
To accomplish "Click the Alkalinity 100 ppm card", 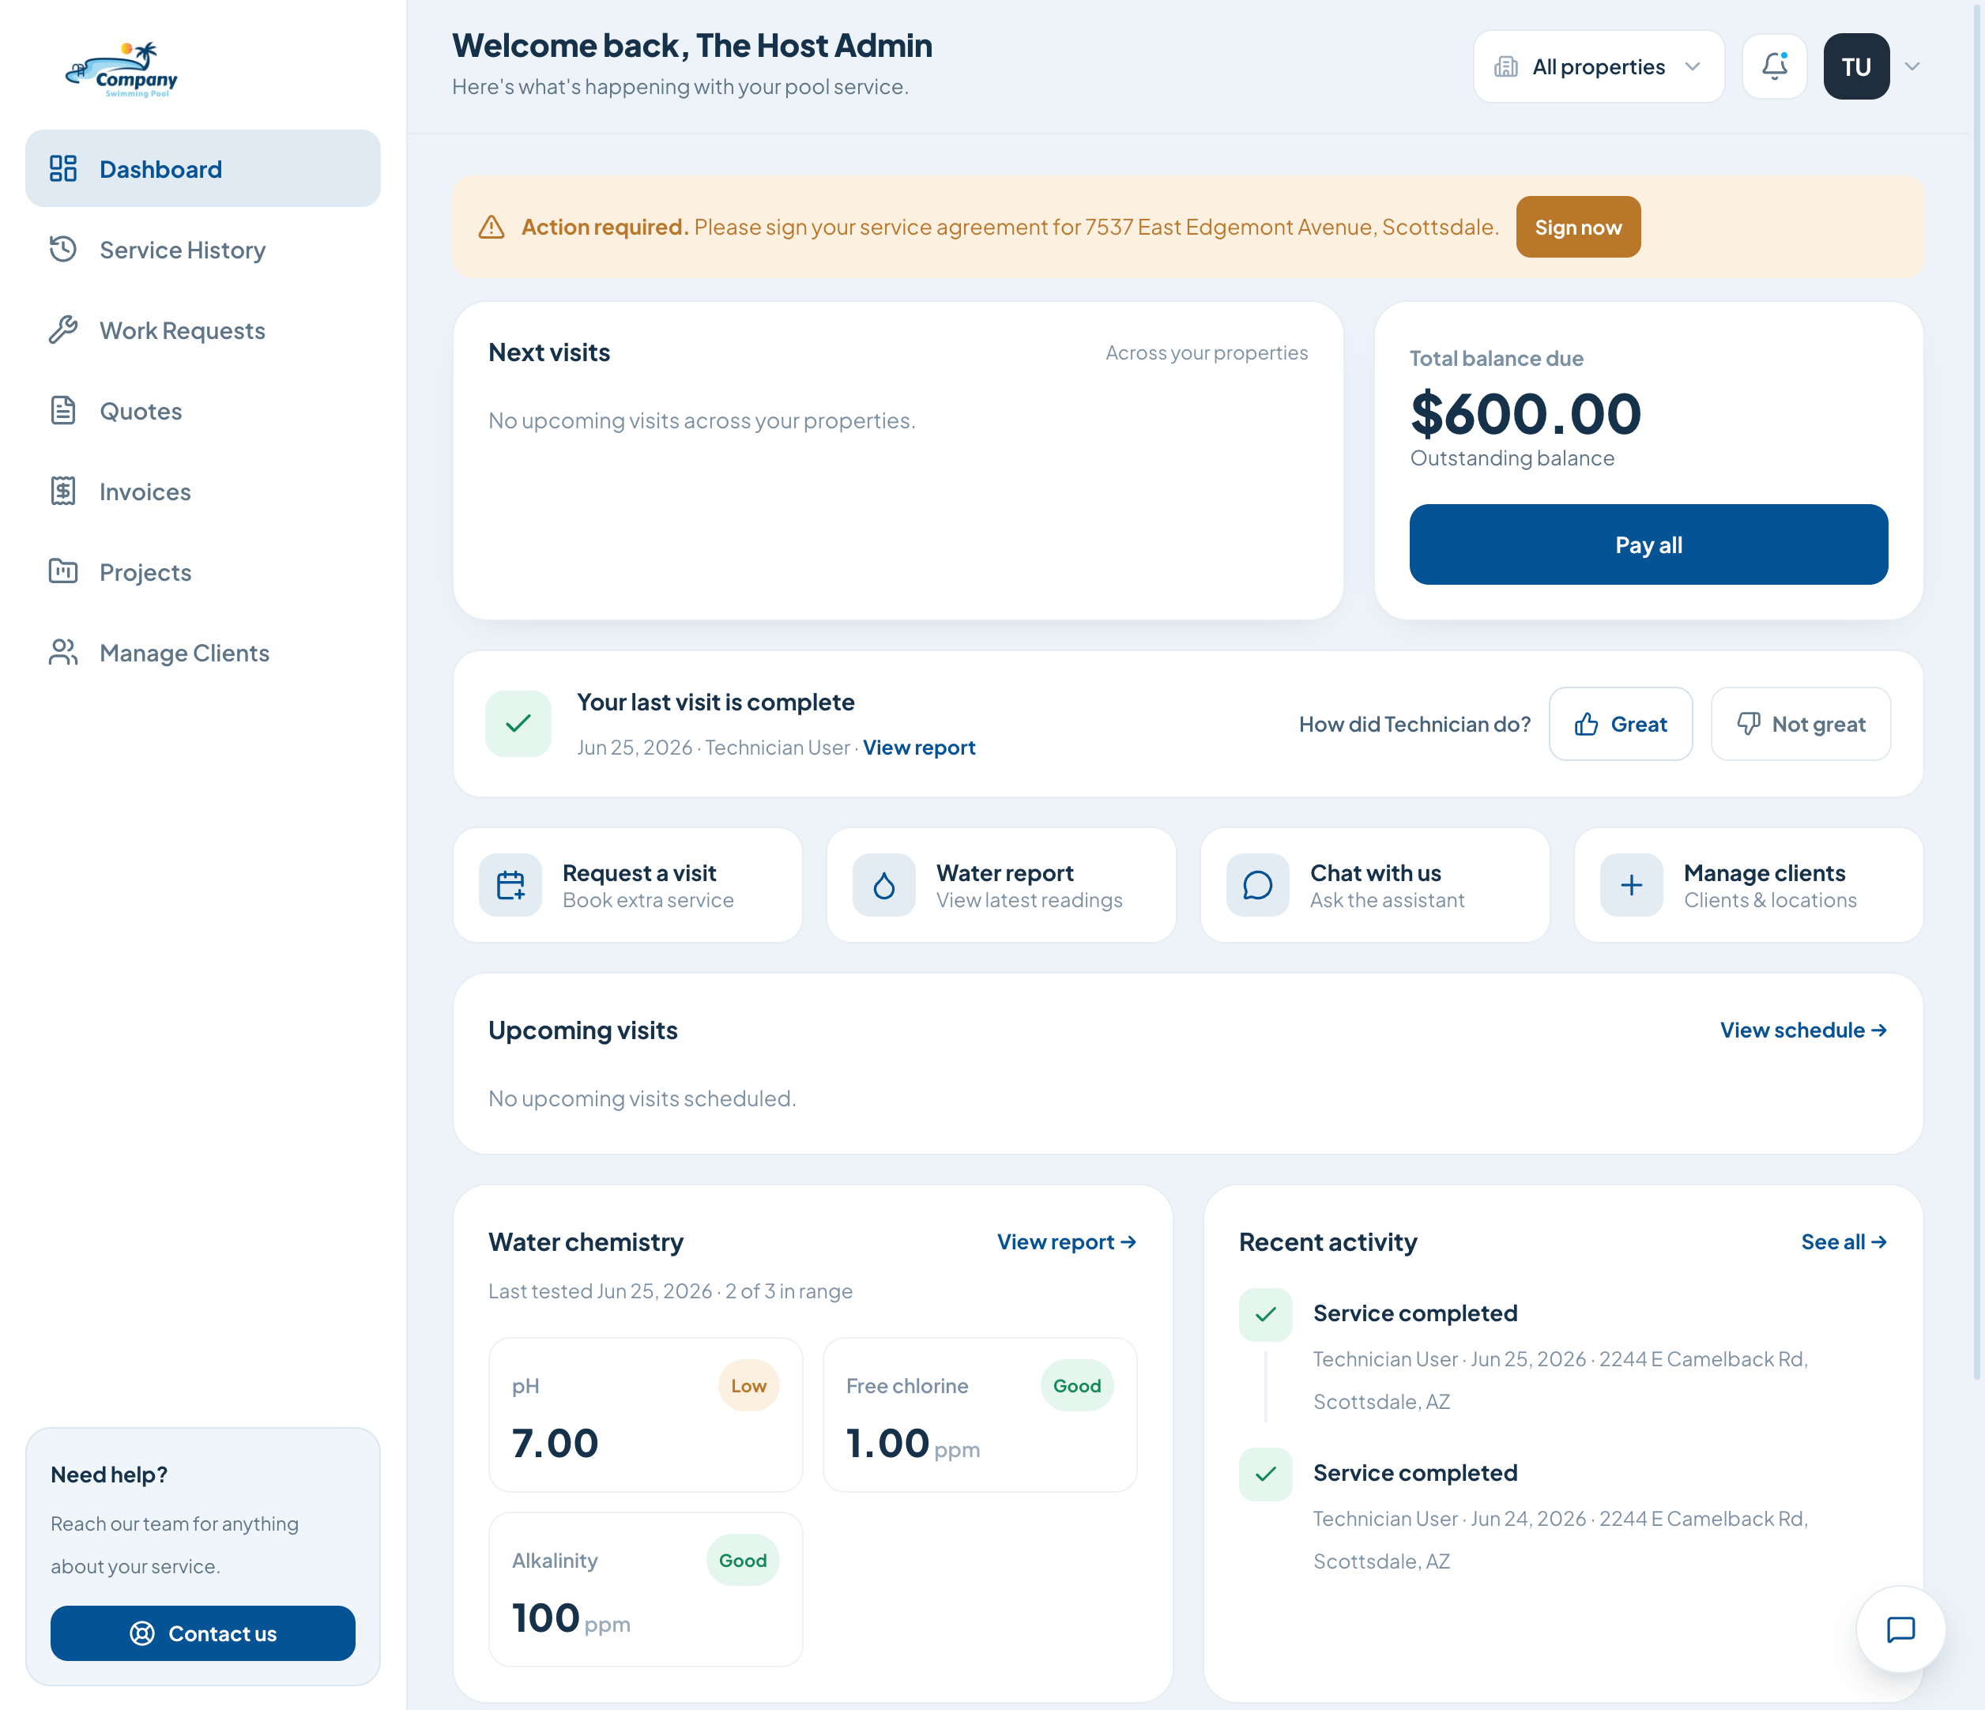I will 646,1588.
